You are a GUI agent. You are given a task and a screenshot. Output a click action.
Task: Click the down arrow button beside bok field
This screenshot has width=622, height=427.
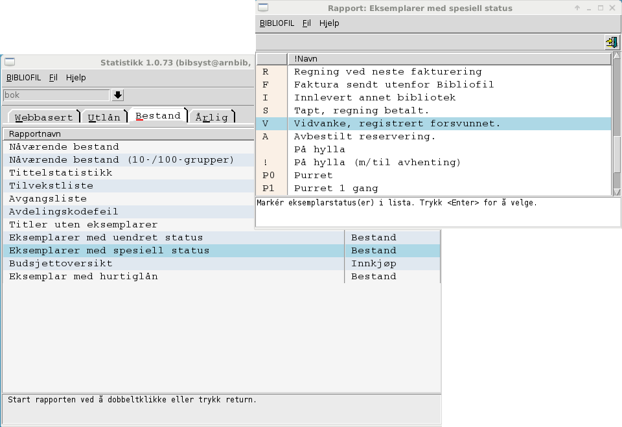pos(118,95)
